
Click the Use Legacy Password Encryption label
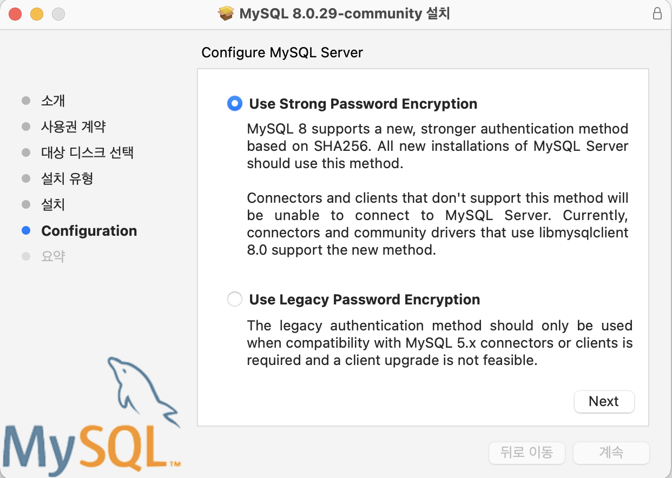tap(364, 300)
